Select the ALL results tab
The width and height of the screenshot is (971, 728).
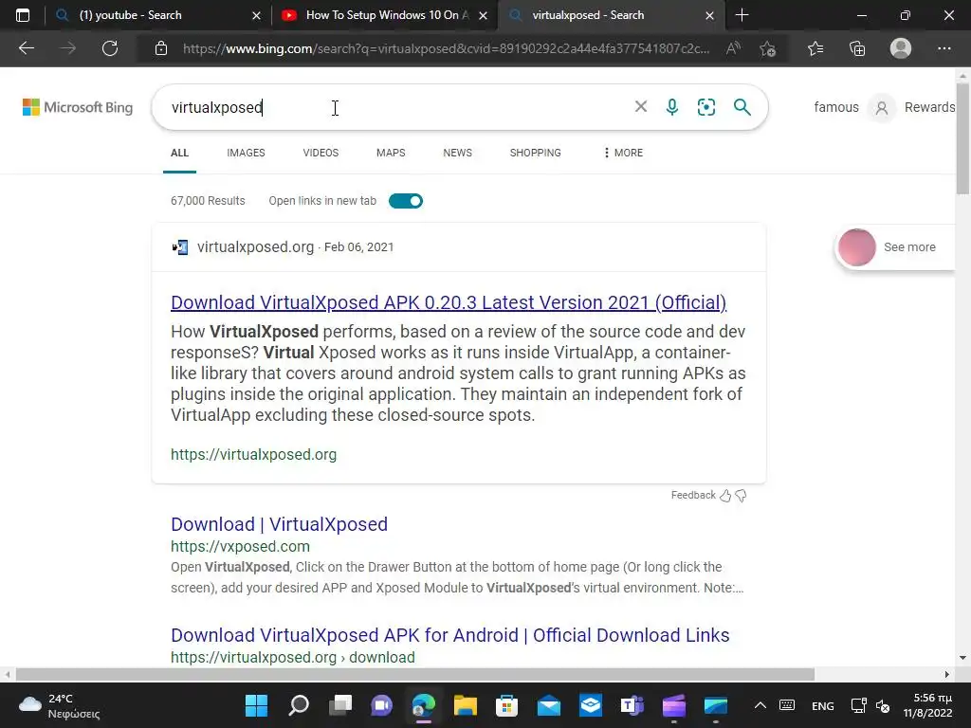point(179,153)
